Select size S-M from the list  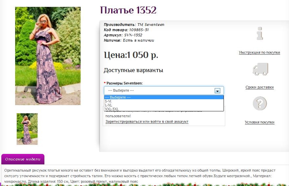(164, 101)
